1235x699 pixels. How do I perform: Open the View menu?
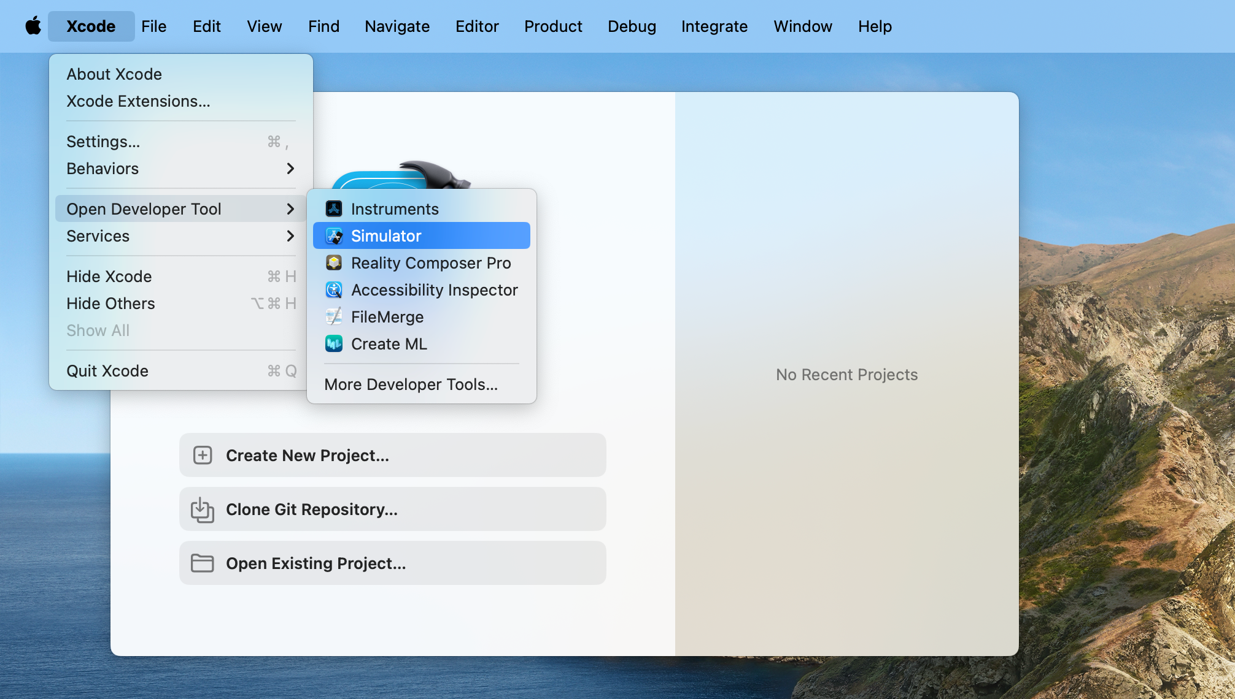[x=265, y=26]
